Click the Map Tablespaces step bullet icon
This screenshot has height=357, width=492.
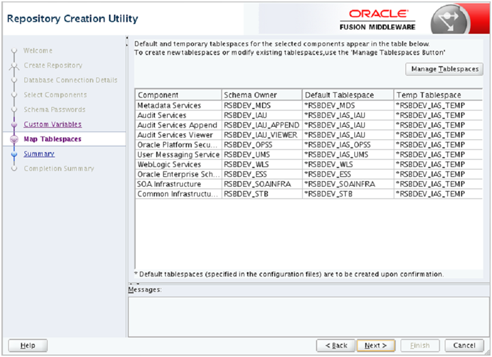pyautogui.click(x=14, y=139)
